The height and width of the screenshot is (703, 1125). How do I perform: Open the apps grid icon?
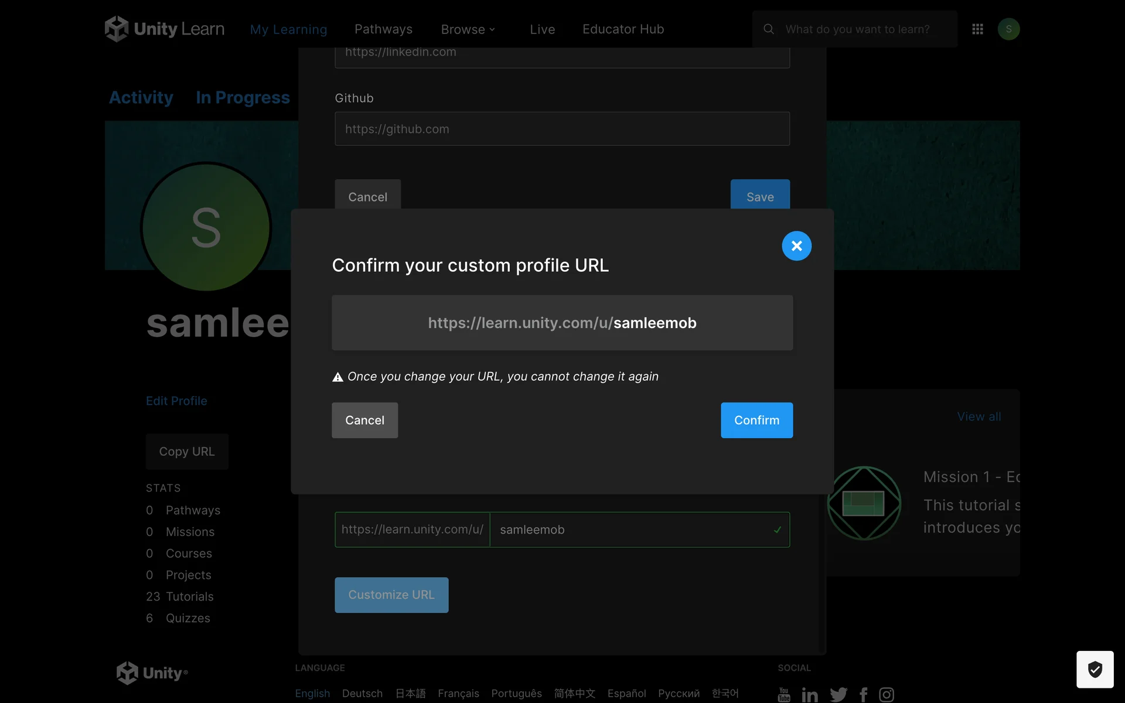pos(977,29)
